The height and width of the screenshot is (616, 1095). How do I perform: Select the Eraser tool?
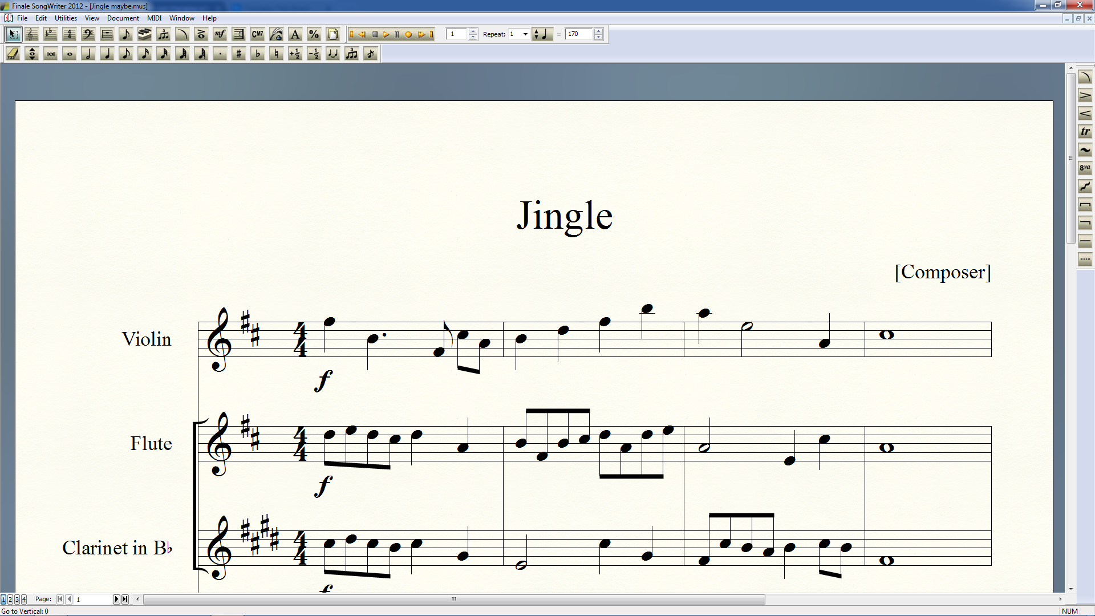click(13, 54)
